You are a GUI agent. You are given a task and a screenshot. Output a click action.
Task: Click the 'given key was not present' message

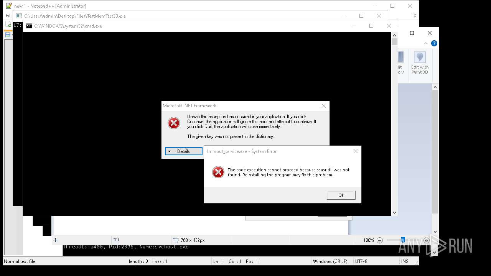231,136
